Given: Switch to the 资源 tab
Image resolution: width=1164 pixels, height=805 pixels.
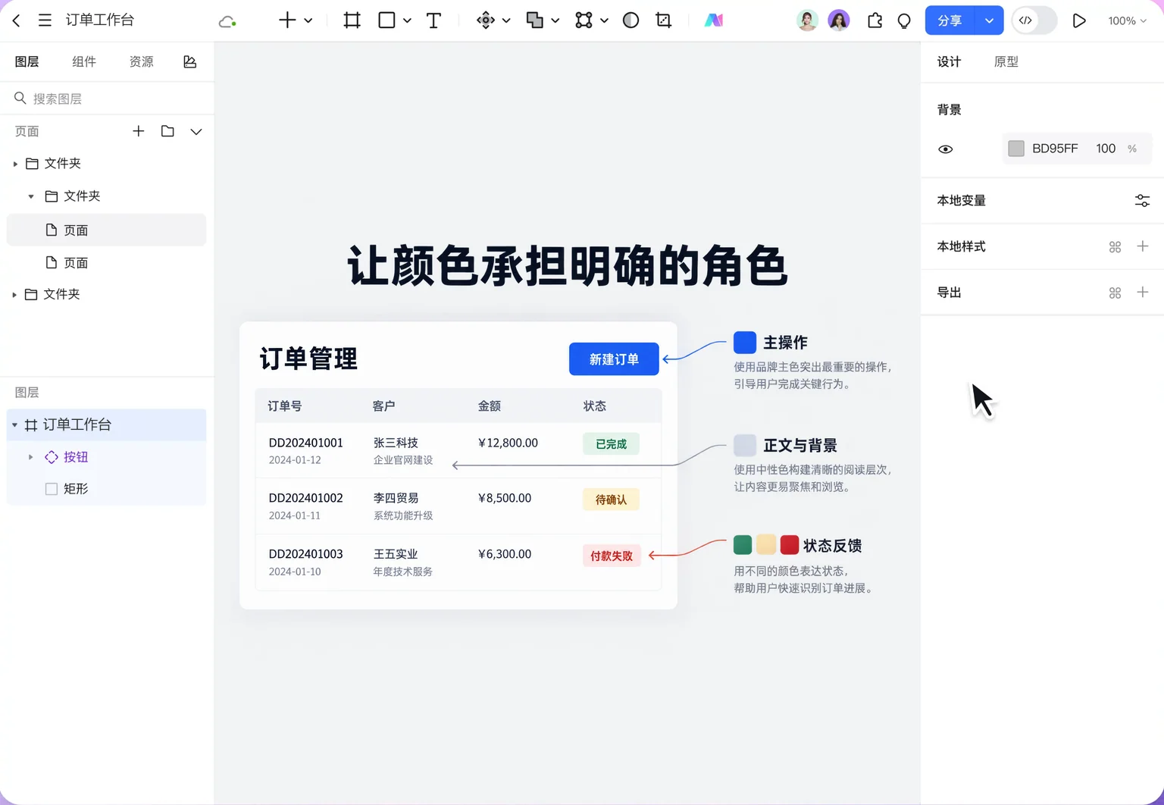Looking at the screenshot, I should click(141, 61).
